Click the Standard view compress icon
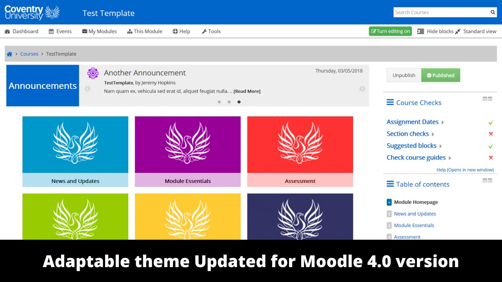502x282 pixels. coord(458,31)
